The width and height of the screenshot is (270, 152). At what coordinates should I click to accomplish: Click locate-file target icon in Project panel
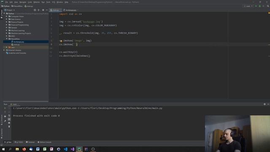[x=35, y=10]
